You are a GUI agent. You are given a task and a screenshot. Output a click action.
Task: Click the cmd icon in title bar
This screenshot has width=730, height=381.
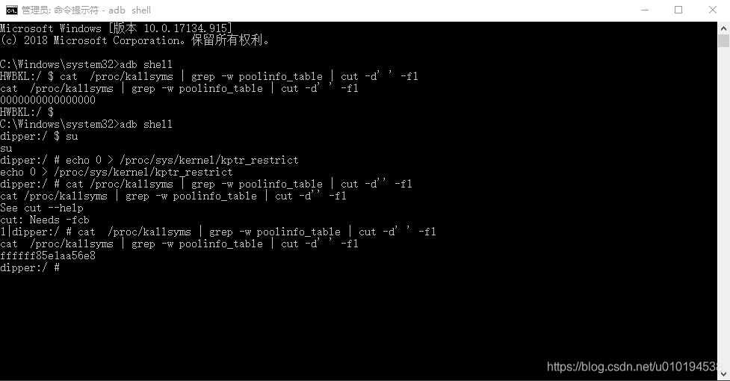12,10
